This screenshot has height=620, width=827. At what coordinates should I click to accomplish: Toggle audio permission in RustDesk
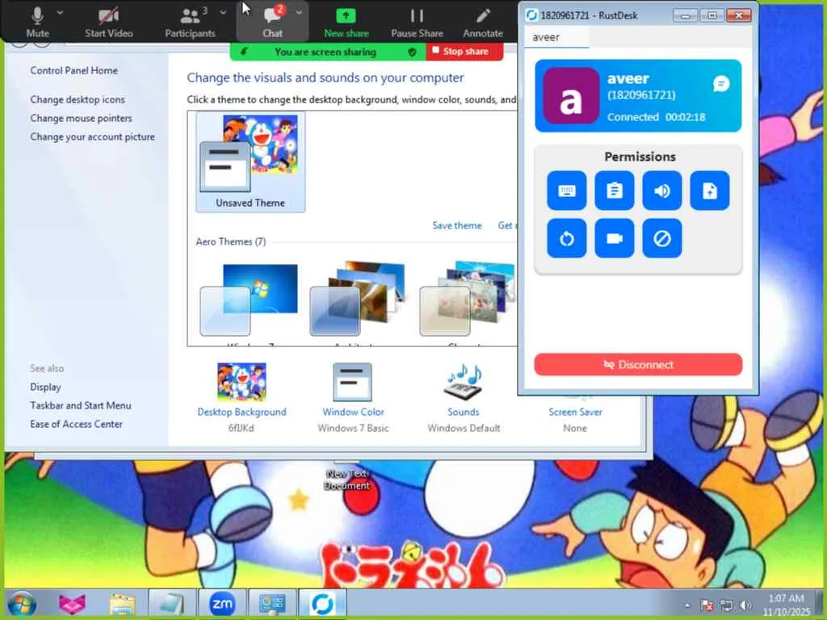(662, 191)
